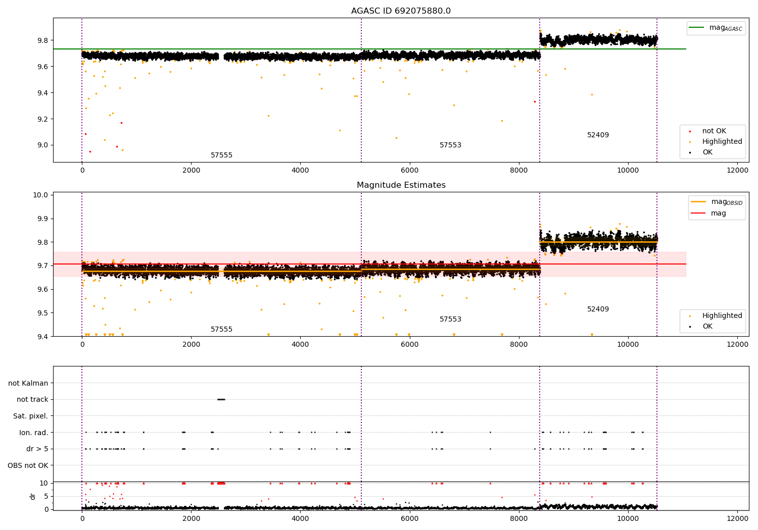Click obsid label 57555 in the top panel
The height and width of the screenshot is (530, 758).
click(x=221, y=155)
